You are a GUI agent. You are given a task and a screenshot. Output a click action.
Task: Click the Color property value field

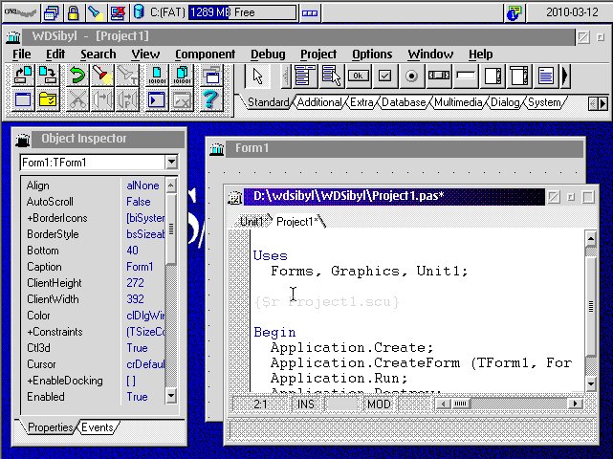point(144,316)
